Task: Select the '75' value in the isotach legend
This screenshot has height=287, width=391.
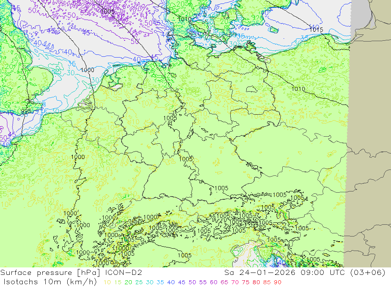Action: pyautogui.click(x=246, y=283)
